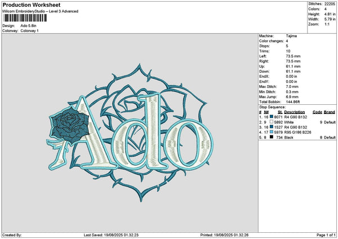Click the stitch count value 22205
This screenshot has height=239, width=338.
pos(331,3)
